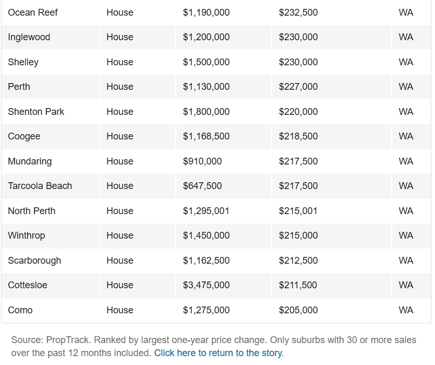Select the Coogee median price $1,168,500
435x365 pixels.
tap(206, 136)
